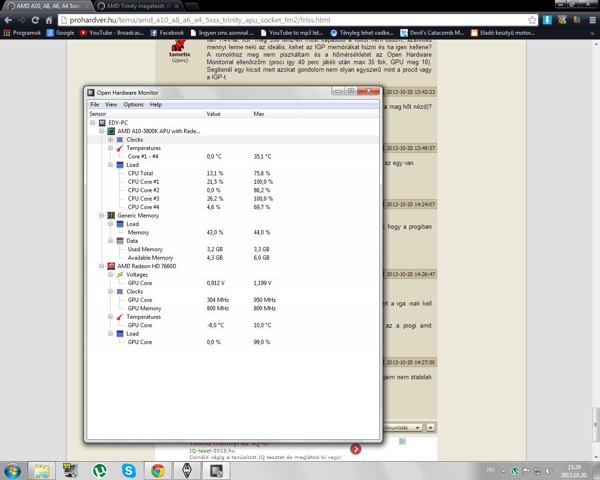Click the AMD Radeon HD 7660D ATI icon

(x=111, y=266)
